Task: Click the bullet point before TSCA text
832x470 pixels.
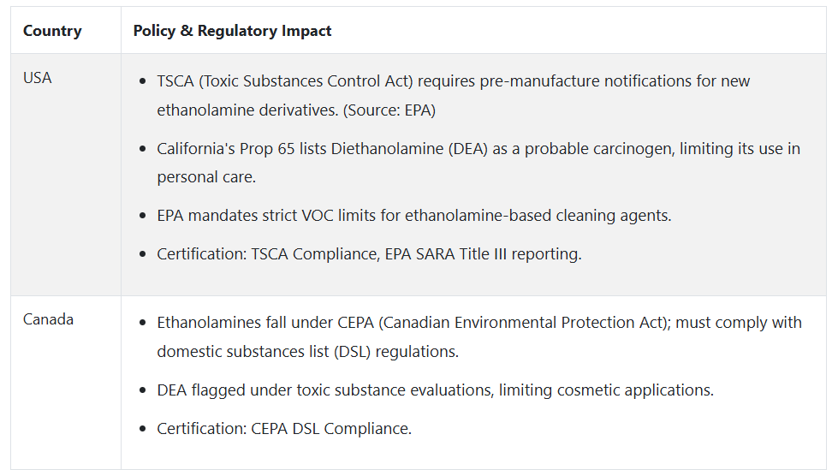Action: [x=142, y=81]
